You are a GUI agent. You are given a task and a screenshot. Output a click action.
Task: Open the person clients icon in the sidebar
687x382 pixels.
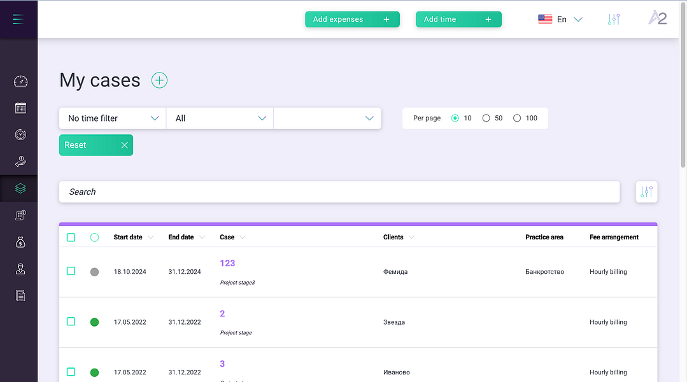[x=20, y=269]
